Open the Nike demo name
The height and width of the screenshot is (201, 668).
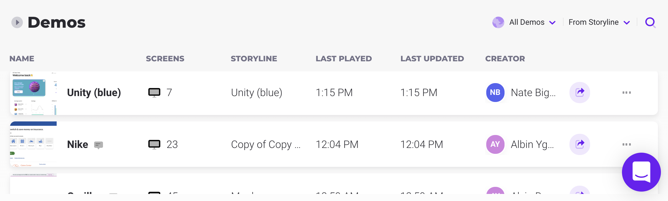tap(78, 144)
